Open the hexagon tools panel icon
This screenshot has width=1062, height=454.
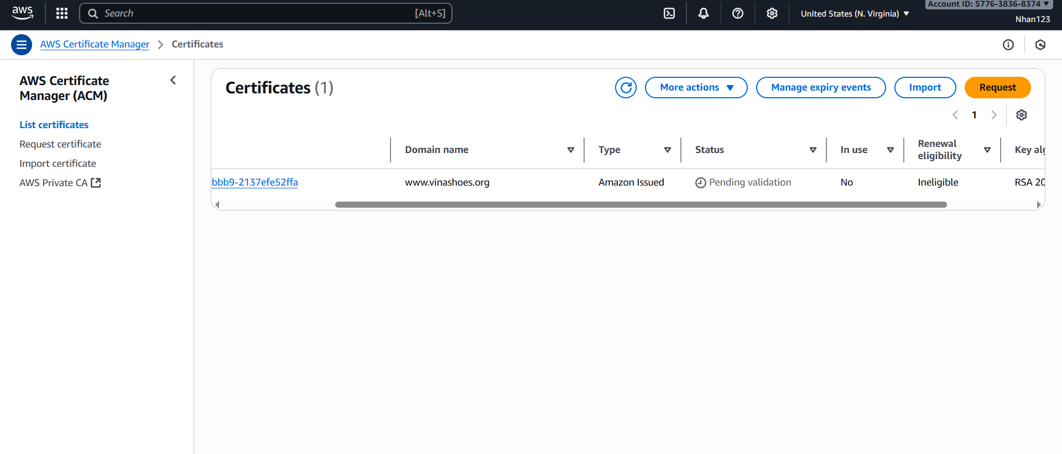pyautogui.click(x=1040, y=45)
